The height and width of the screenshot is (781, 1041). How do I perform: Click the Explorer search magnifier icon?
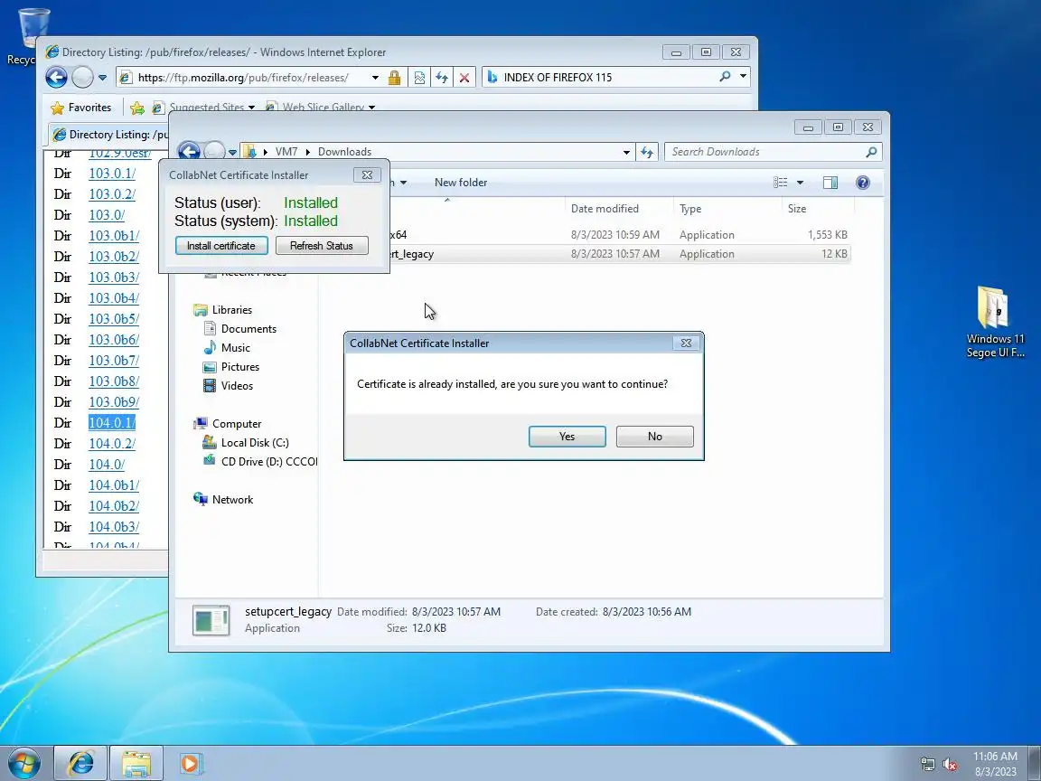871,152
